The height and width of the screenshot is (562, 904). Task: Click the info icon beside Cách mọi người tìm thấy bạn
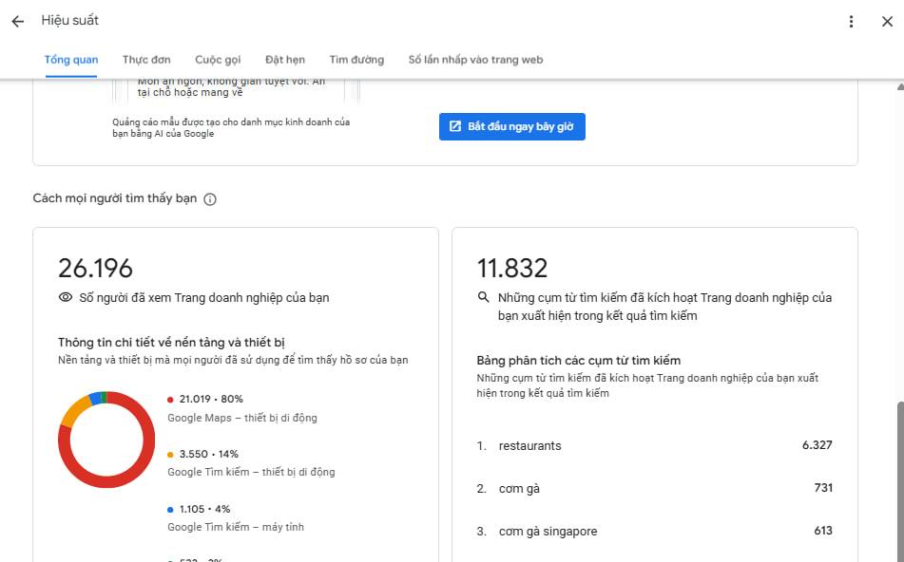210,199
